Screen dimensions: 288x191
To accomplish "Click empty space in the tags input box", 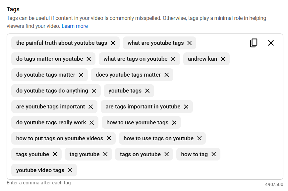I will [x=179, y=170].
